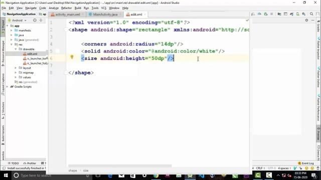Open the Resource Manager side tab
This screenshot has height=180, width=321.
[x=3, y=53]
